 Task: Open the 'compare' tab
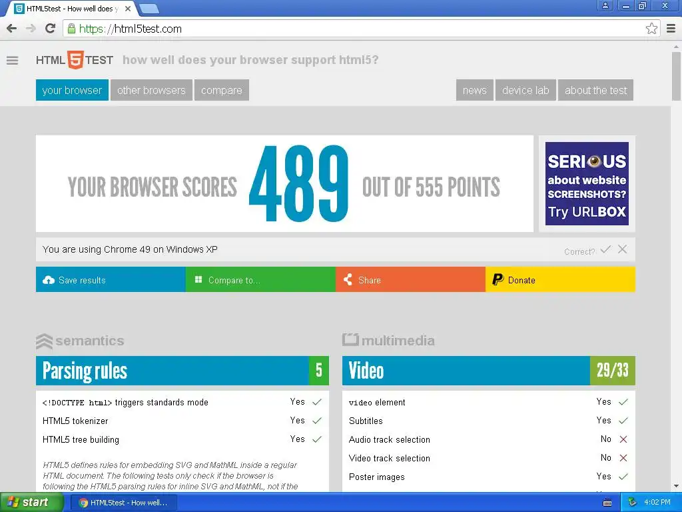(x=222, y=90)
